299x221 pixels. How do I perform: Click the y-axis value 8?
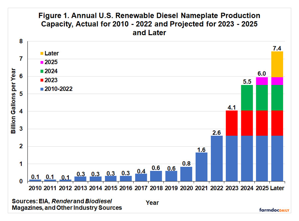[21, 41]
